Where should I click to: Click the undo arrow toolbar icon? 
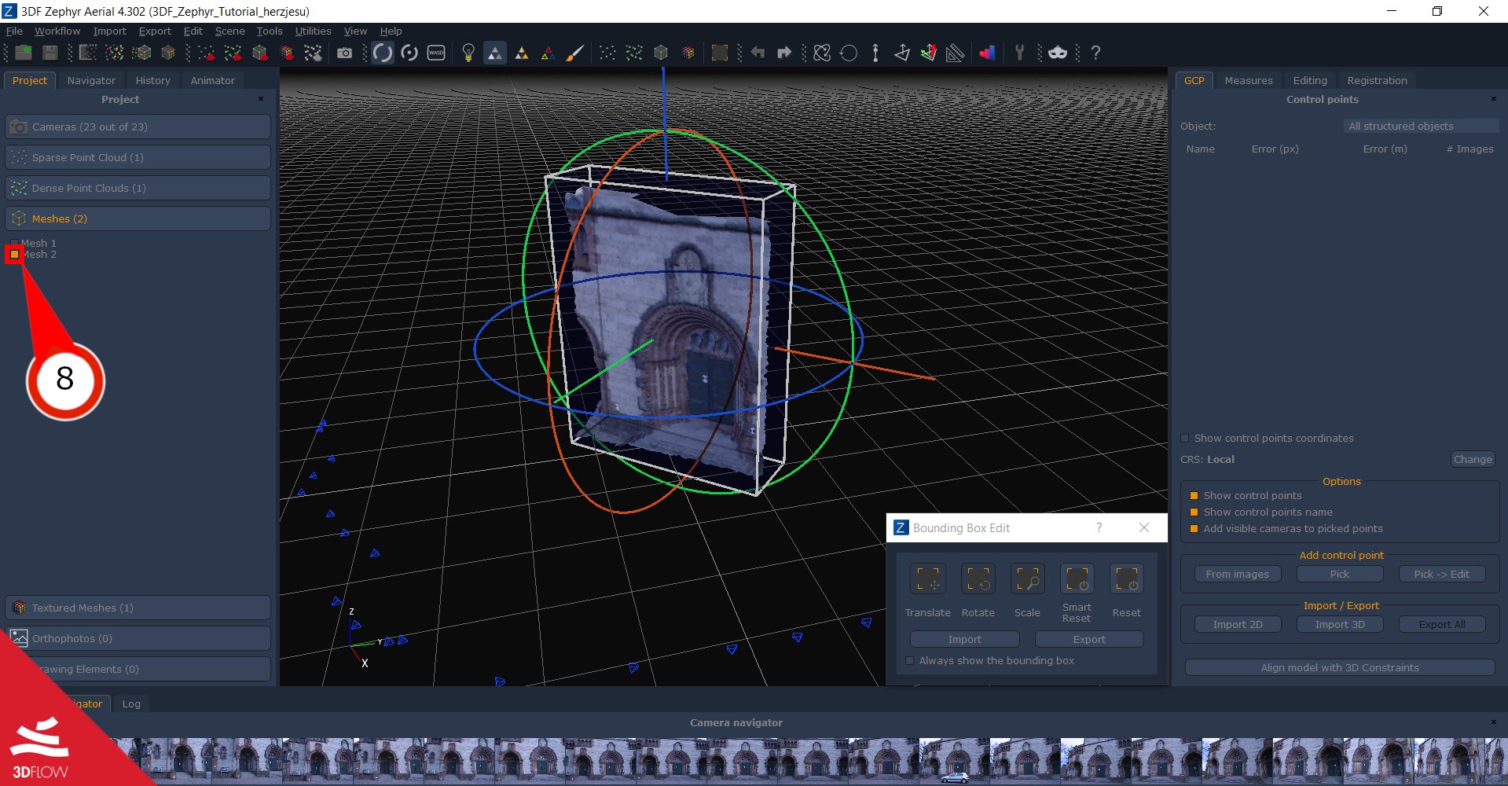(x=758, y=53)
